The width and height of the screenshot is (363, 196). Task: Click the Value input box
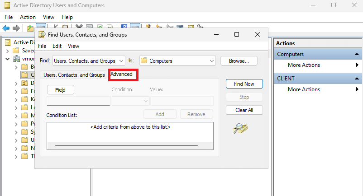182,101
